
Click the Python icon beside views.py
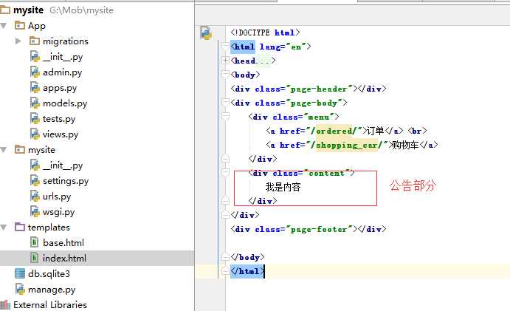(35, 134)
